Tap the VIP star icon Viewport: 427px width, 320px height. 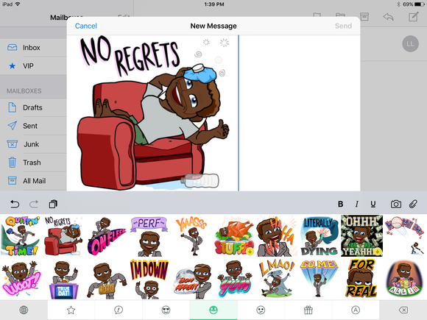point(13,66)
